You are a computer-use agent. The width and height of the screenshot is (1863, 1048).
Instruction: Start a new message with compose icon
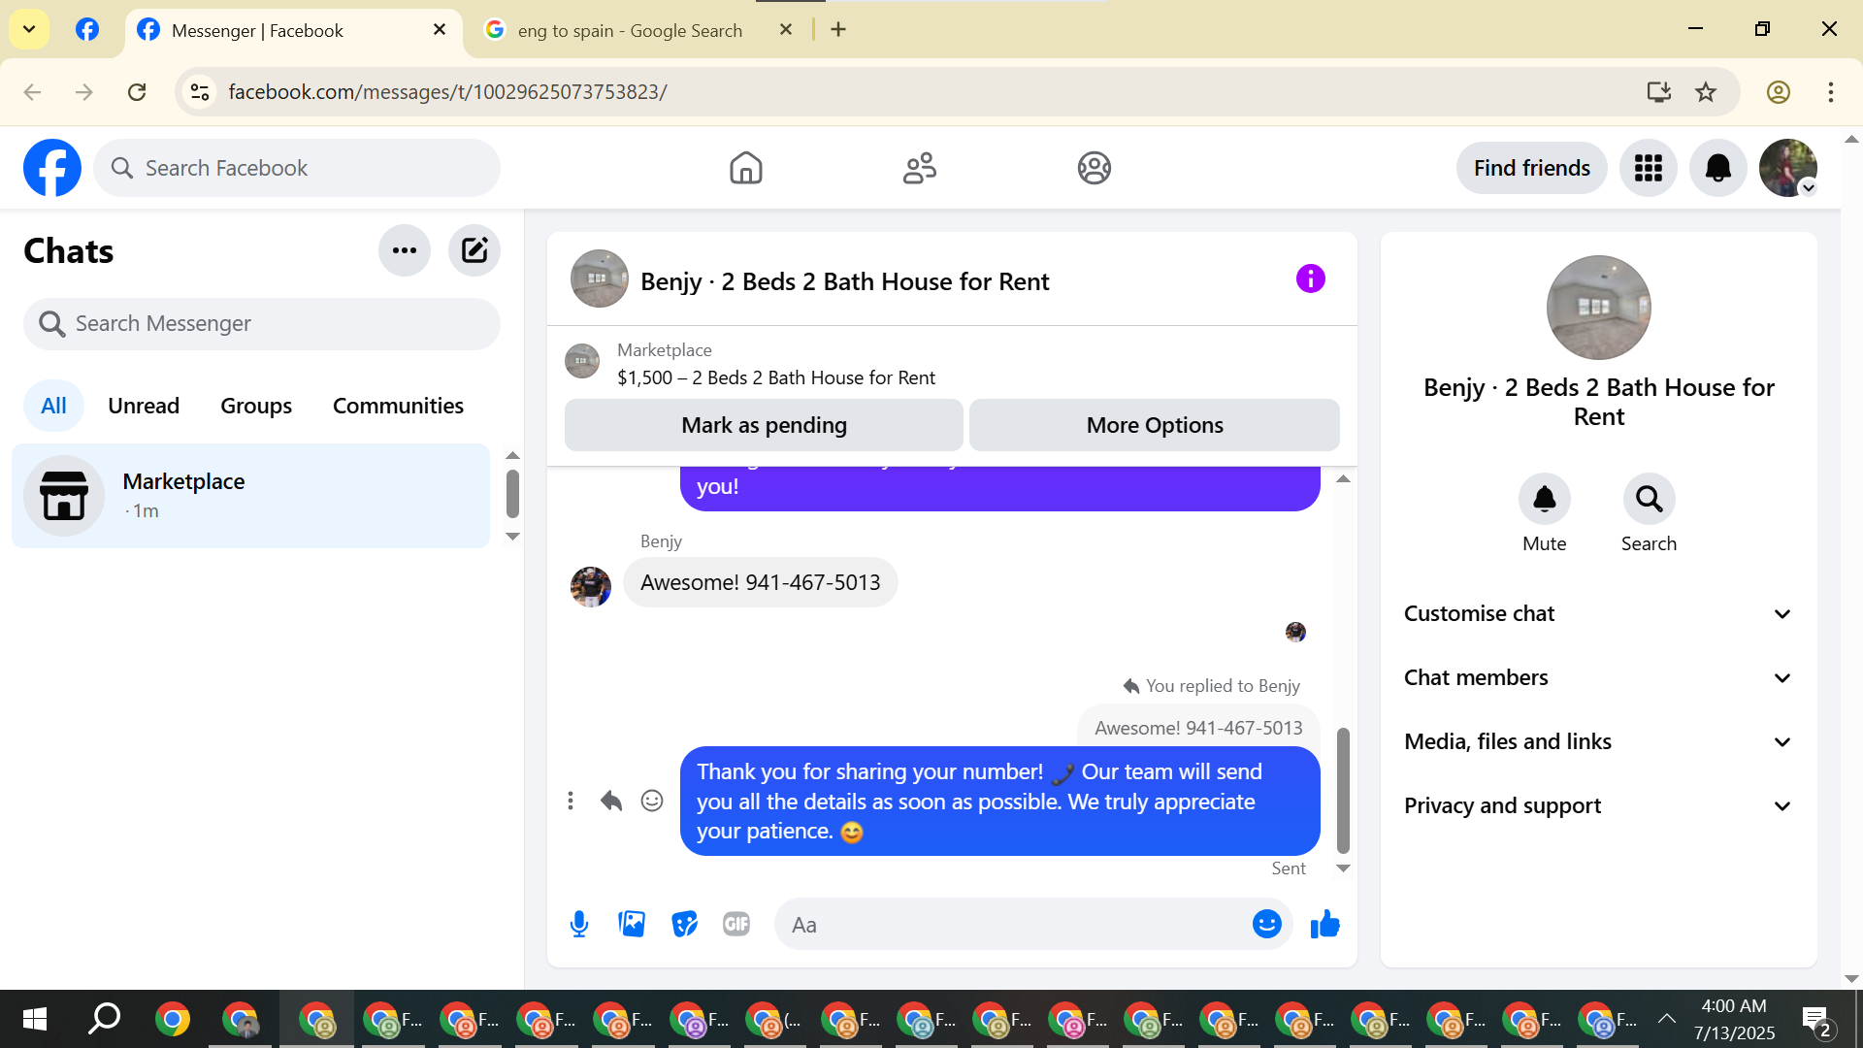(474, 250)
